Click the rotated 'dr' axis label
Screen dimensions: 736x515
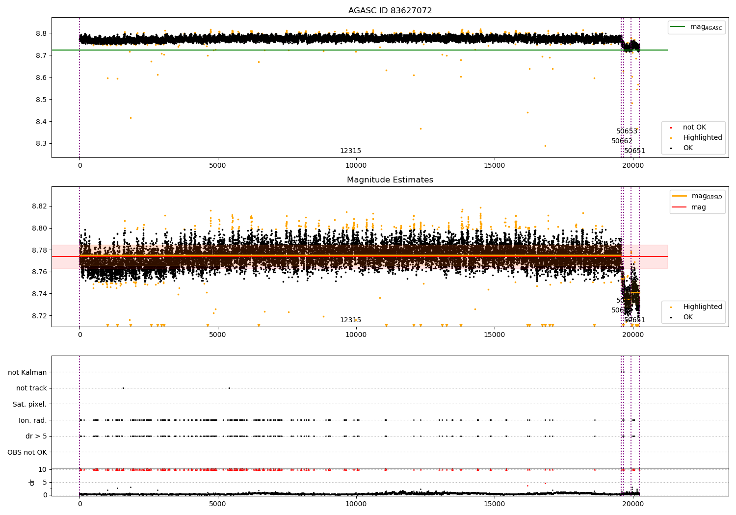click(32, 482)
